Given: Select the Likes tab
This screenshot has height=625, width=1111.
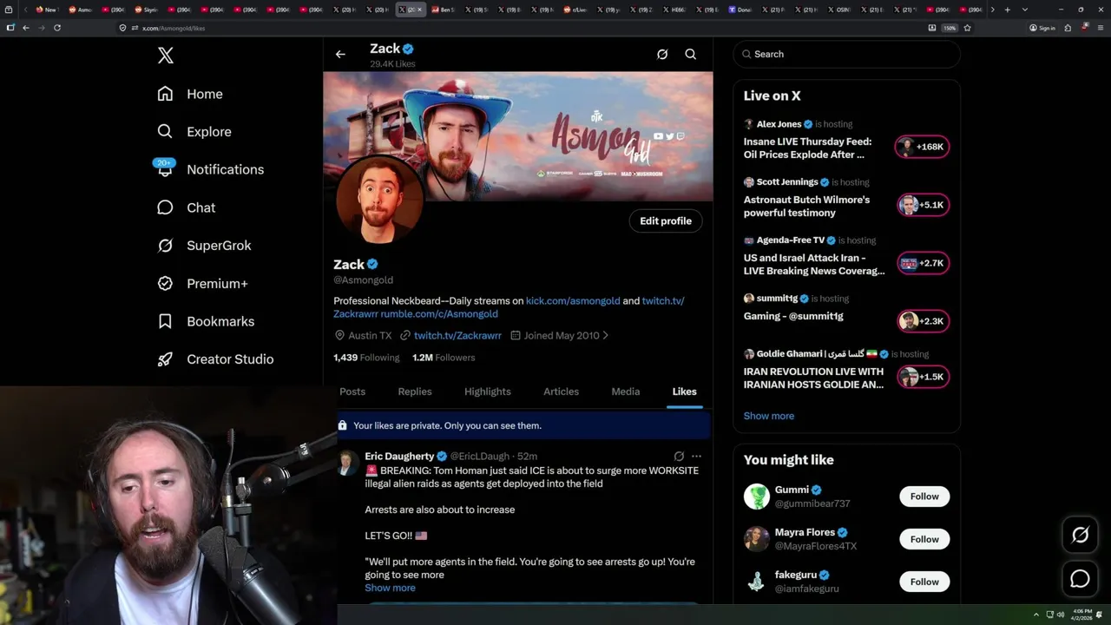Looking at the screenshot, I should tap(684, 391).
